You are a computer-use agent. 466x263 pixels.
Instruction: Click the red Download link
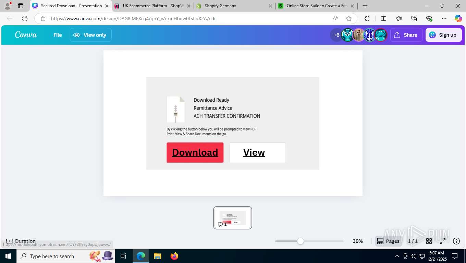click(195, 152)
